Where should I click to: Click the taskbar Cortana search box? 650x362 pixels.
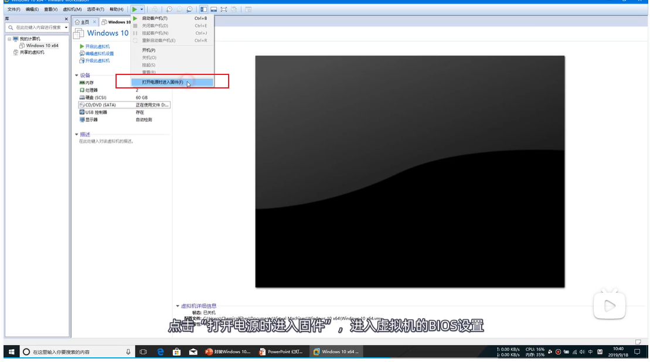[x=77, y=351]
